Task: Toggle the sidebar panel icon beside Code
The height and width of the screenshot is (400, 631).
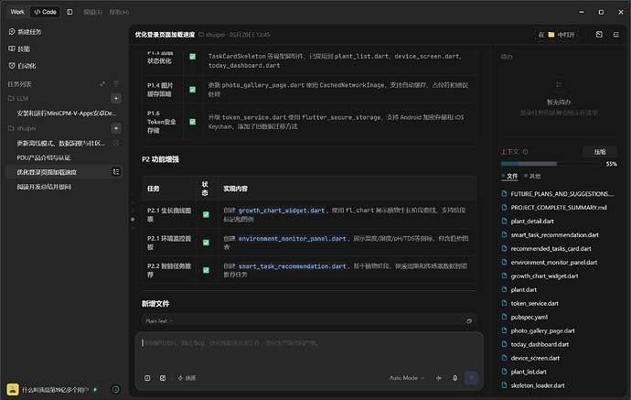Action: pos(70,12)
